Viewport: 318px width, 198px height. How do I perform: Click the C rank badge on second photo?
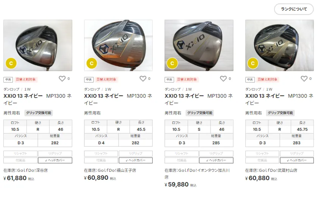point(92,64)
